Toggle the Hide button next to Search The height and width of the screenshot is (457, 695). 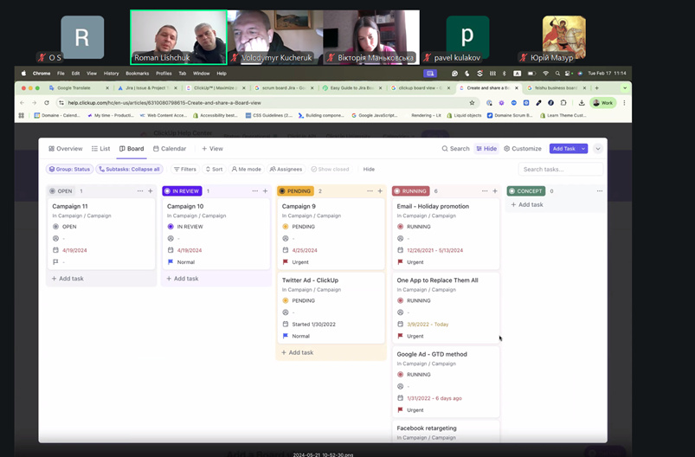(x=486, y=149)
